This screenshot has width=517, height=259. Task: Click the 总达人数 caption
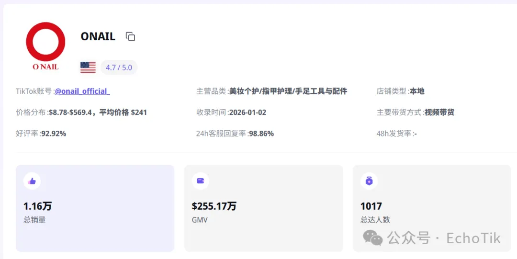click(x=375, y=220)
